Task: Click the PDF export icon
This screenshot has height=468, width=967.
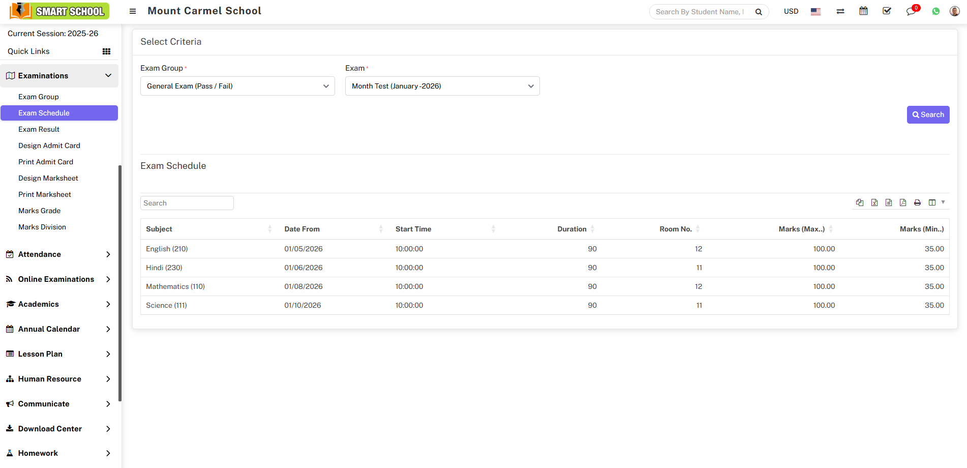Action: [903, 202]
